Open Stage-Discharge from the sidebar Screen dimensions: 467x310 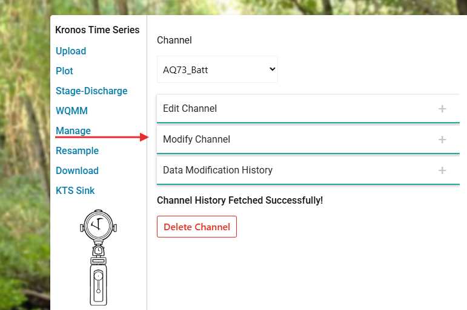(91, 91)
